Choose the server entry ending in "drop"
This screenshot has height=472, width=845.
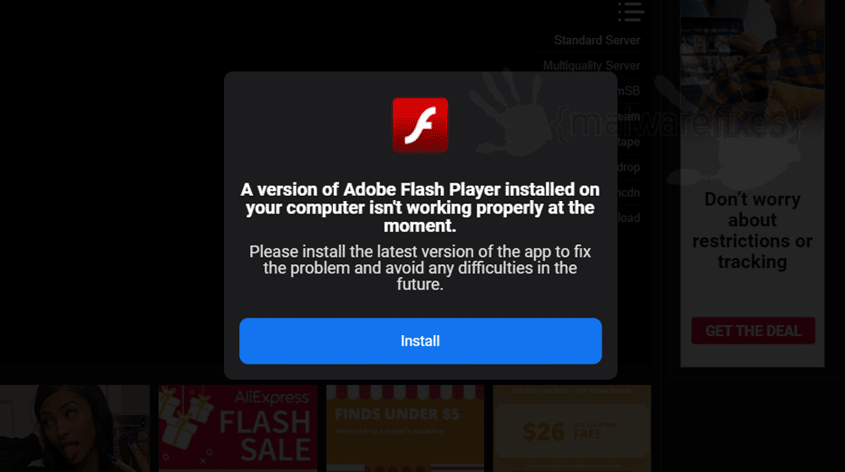coord(629,167)
